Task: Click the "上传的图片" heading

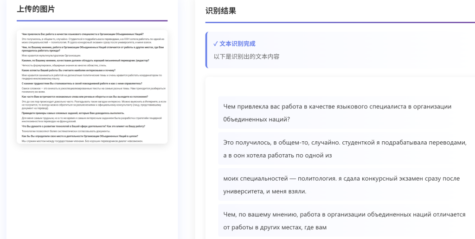Action: pos(36,9)
